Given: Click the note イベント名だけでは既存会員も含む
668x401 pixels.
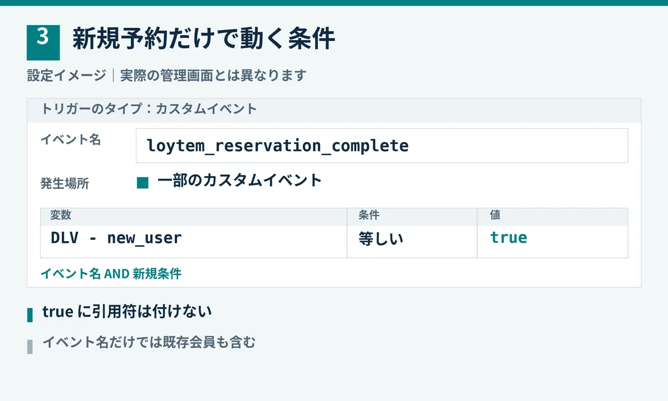Looking at the screenshot, I should [x=149, y=343].
